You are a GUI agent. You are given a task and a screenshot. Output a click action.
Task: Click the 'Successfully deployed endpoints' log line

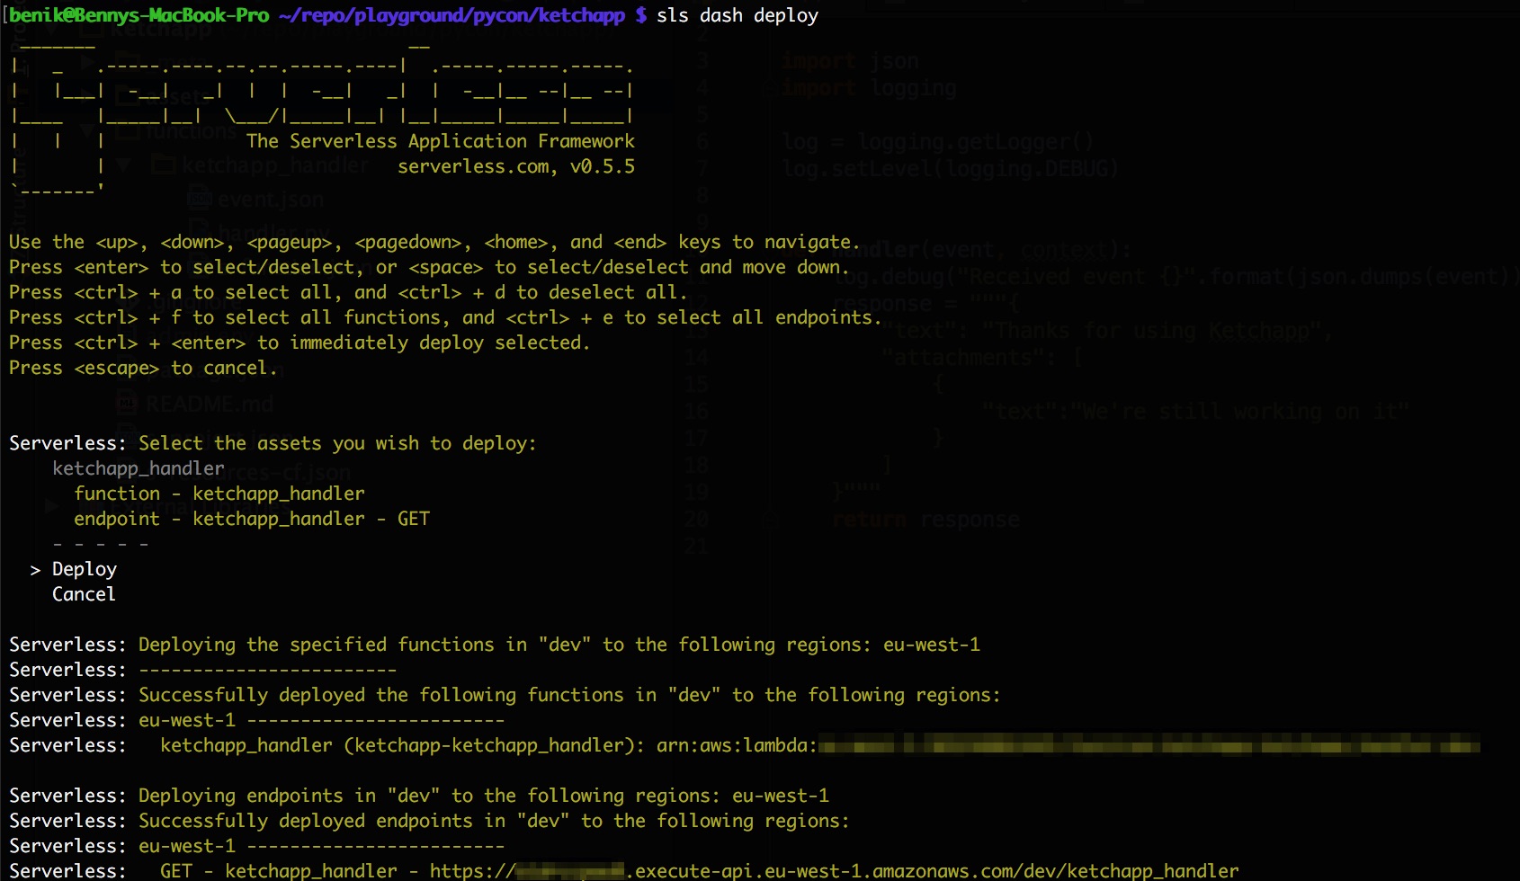[429, 821]
